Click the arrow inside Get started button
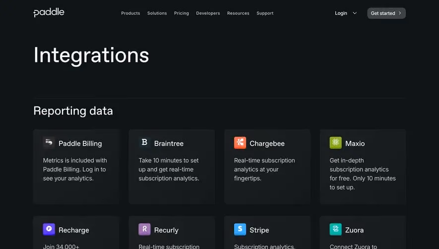The width and height of the screenshot is (439, 249). click(x=400, y=13)
